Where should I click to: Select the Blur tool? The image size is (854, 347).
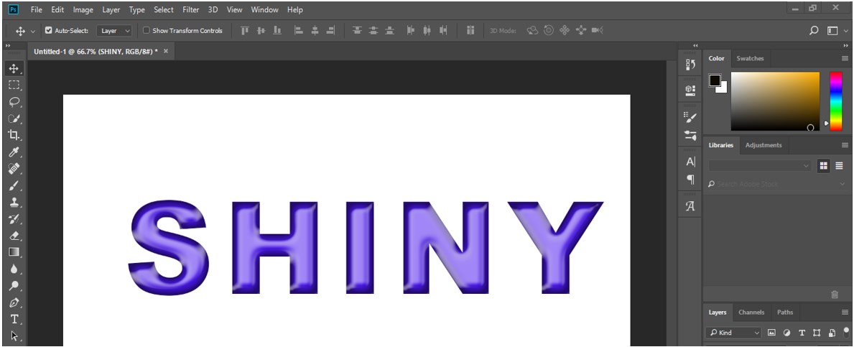14,269
